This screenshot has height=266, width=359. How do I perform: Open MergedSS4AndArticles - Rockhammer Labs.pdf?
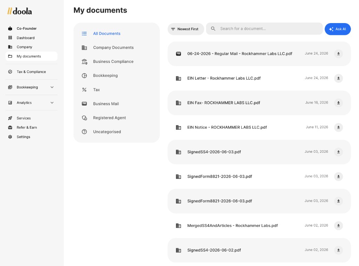point(233,225)
